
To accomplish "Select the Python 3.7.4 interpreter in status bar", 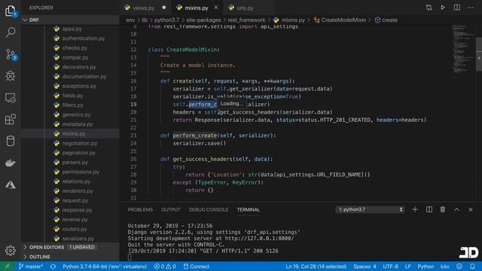I will click(x=105, y=266).
